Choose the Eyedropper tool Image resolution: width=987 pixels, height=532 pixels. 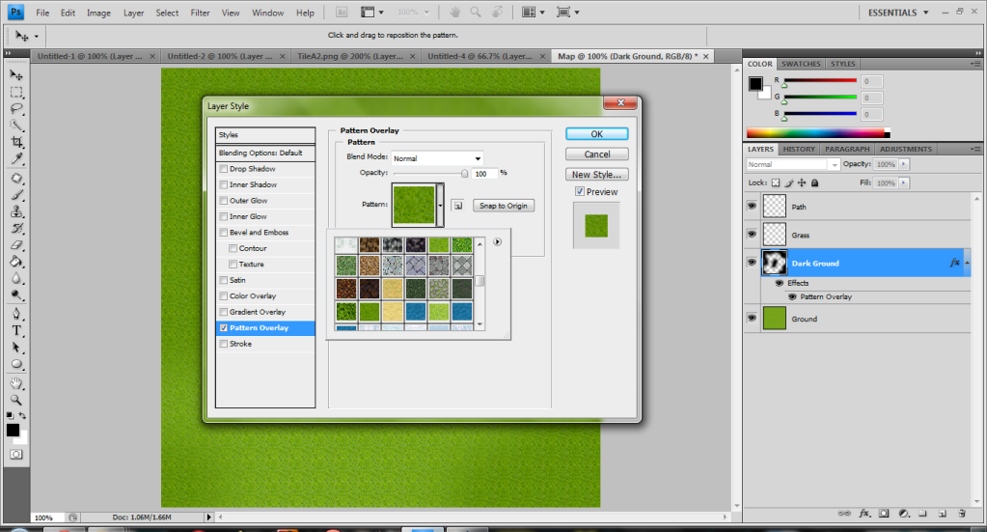17,158
